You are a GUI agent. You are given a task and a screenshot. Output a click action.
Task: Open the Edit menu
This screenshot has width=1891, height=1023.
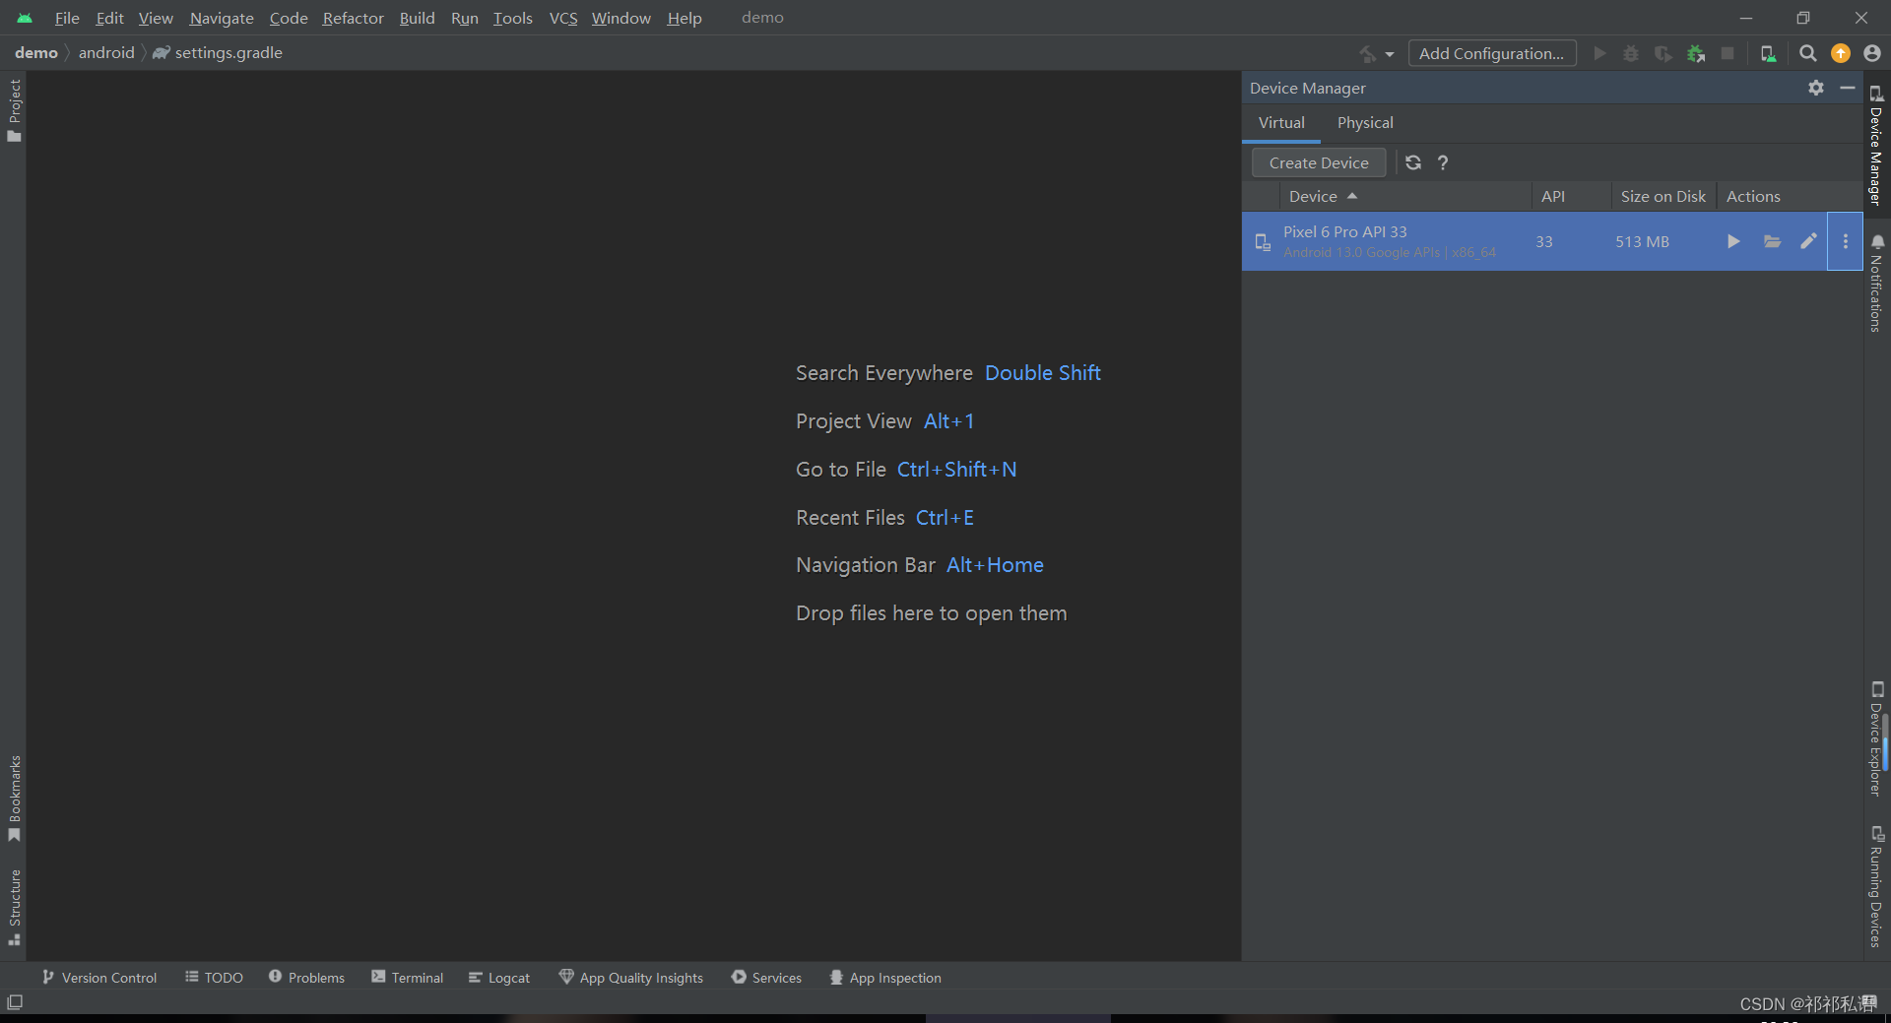tap(109, 18)
